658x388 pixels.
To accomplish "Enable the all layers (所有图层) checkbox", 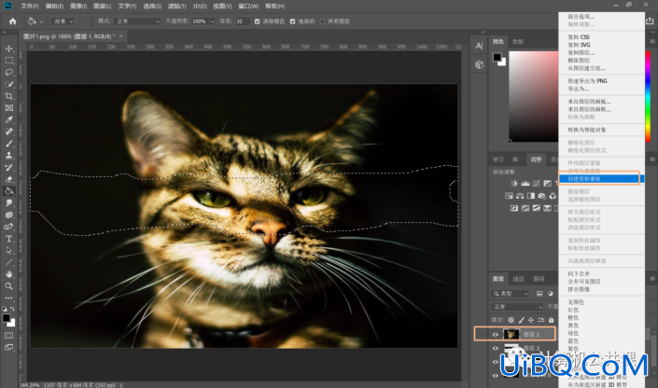I will [322, 21].
